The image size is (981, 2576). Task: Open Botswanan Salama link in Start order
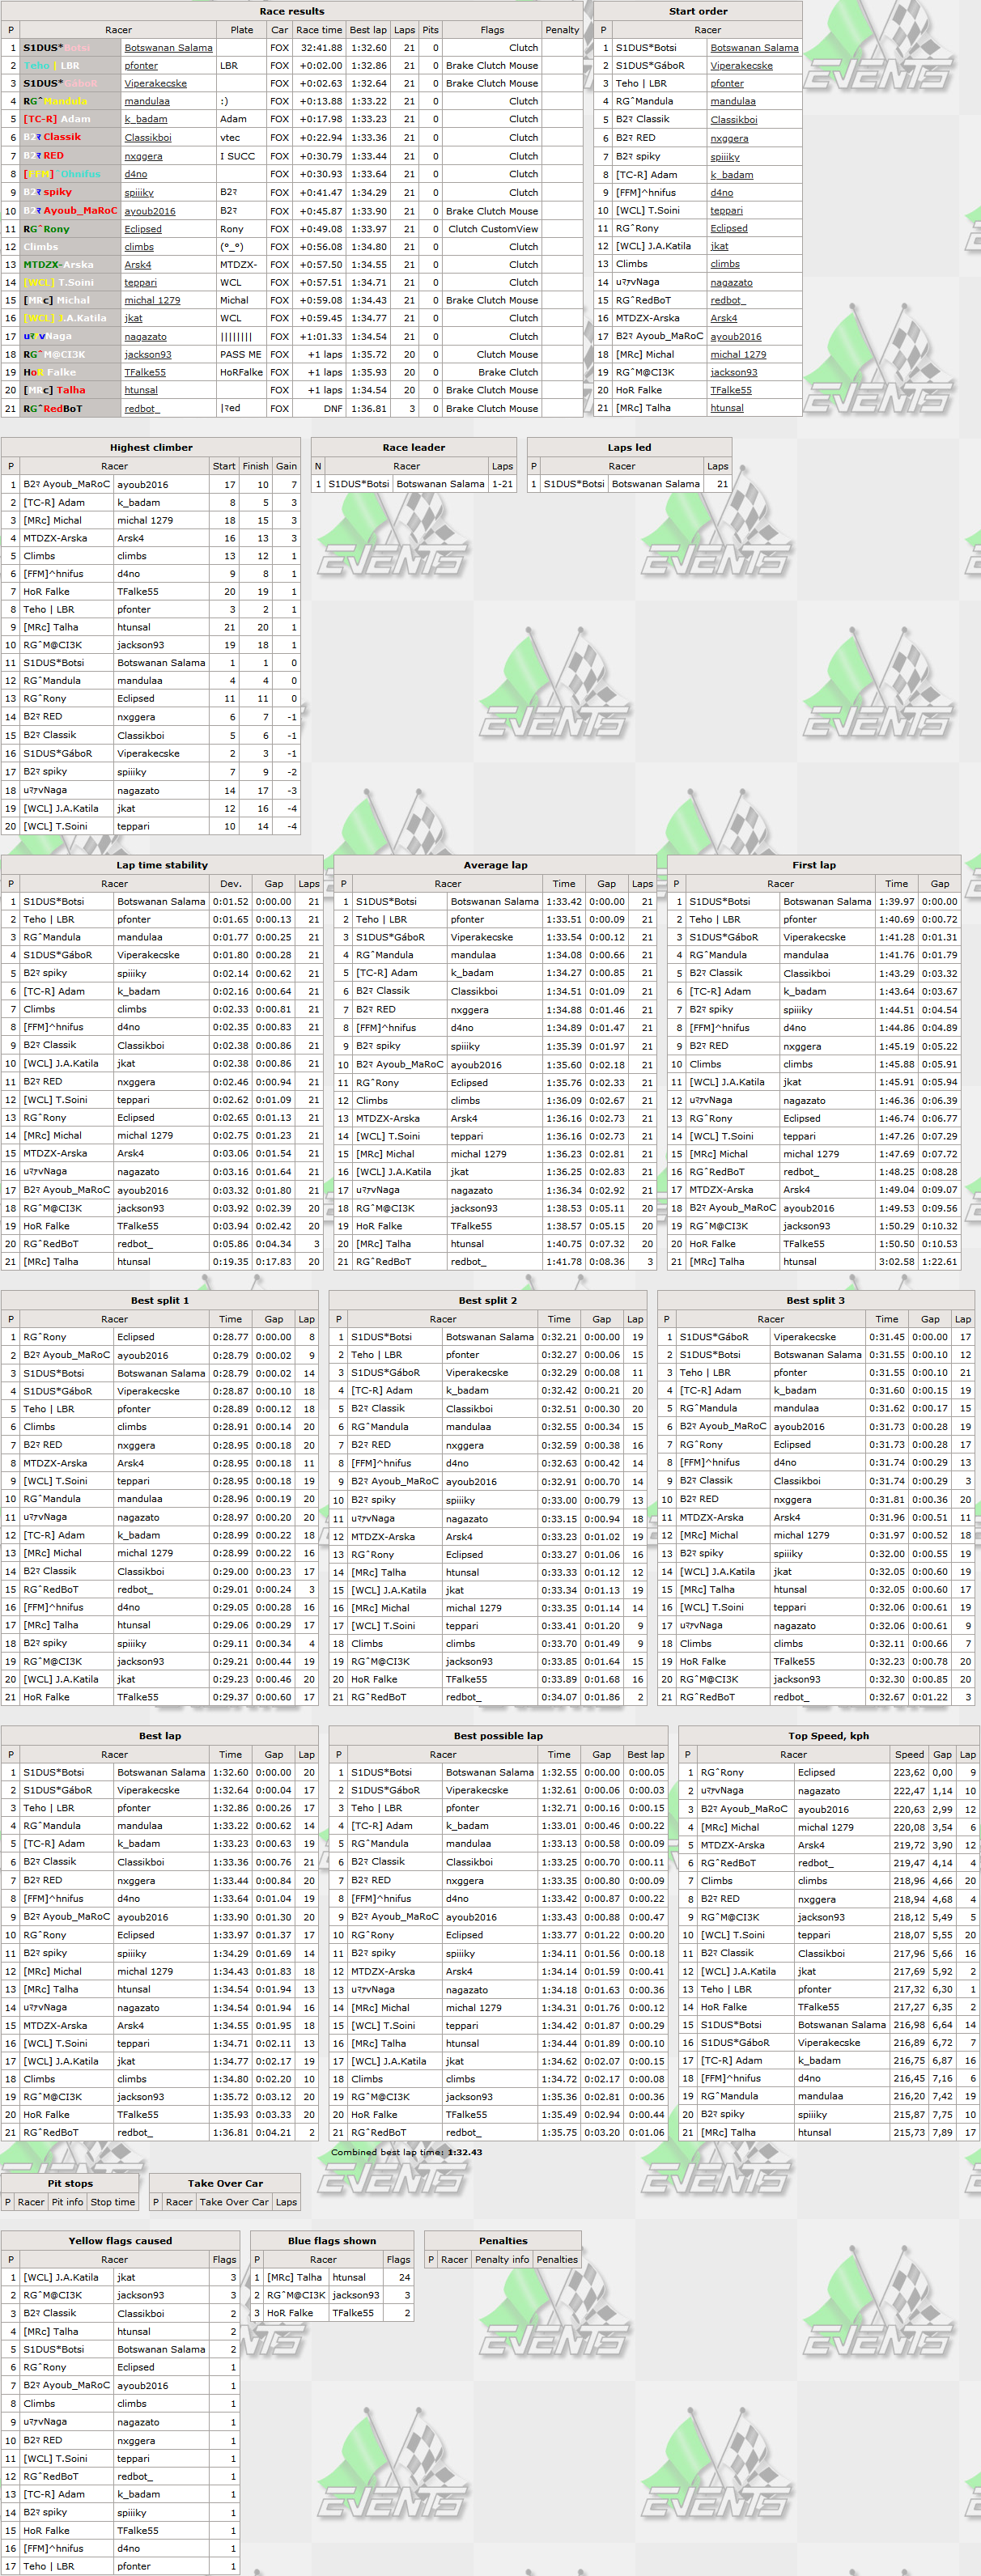754,47
